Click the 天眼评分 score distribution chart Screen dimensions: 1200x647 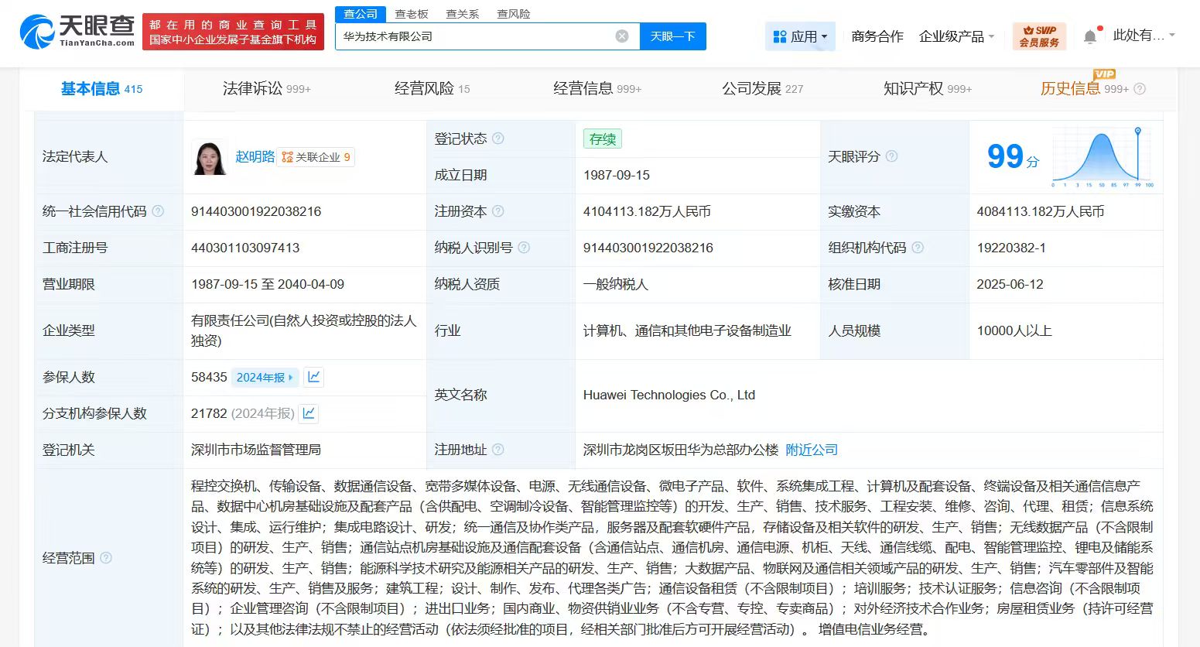point(1103,157)
